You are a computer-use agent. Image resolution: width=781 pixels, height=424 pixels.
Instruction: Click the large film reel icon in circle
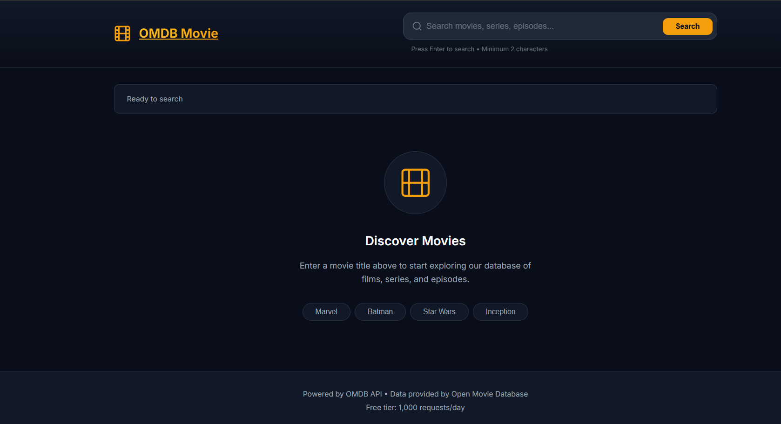click(x=415, y=182)
